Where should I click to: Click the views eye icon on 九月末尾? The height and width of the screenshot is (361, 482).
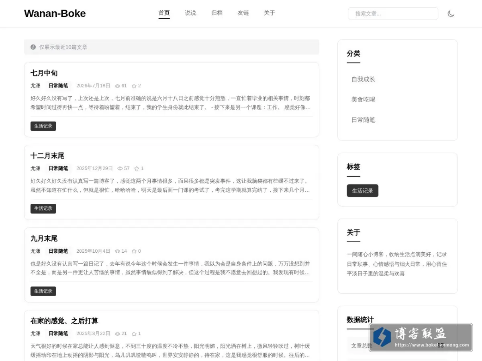click(x=117, y=251)
